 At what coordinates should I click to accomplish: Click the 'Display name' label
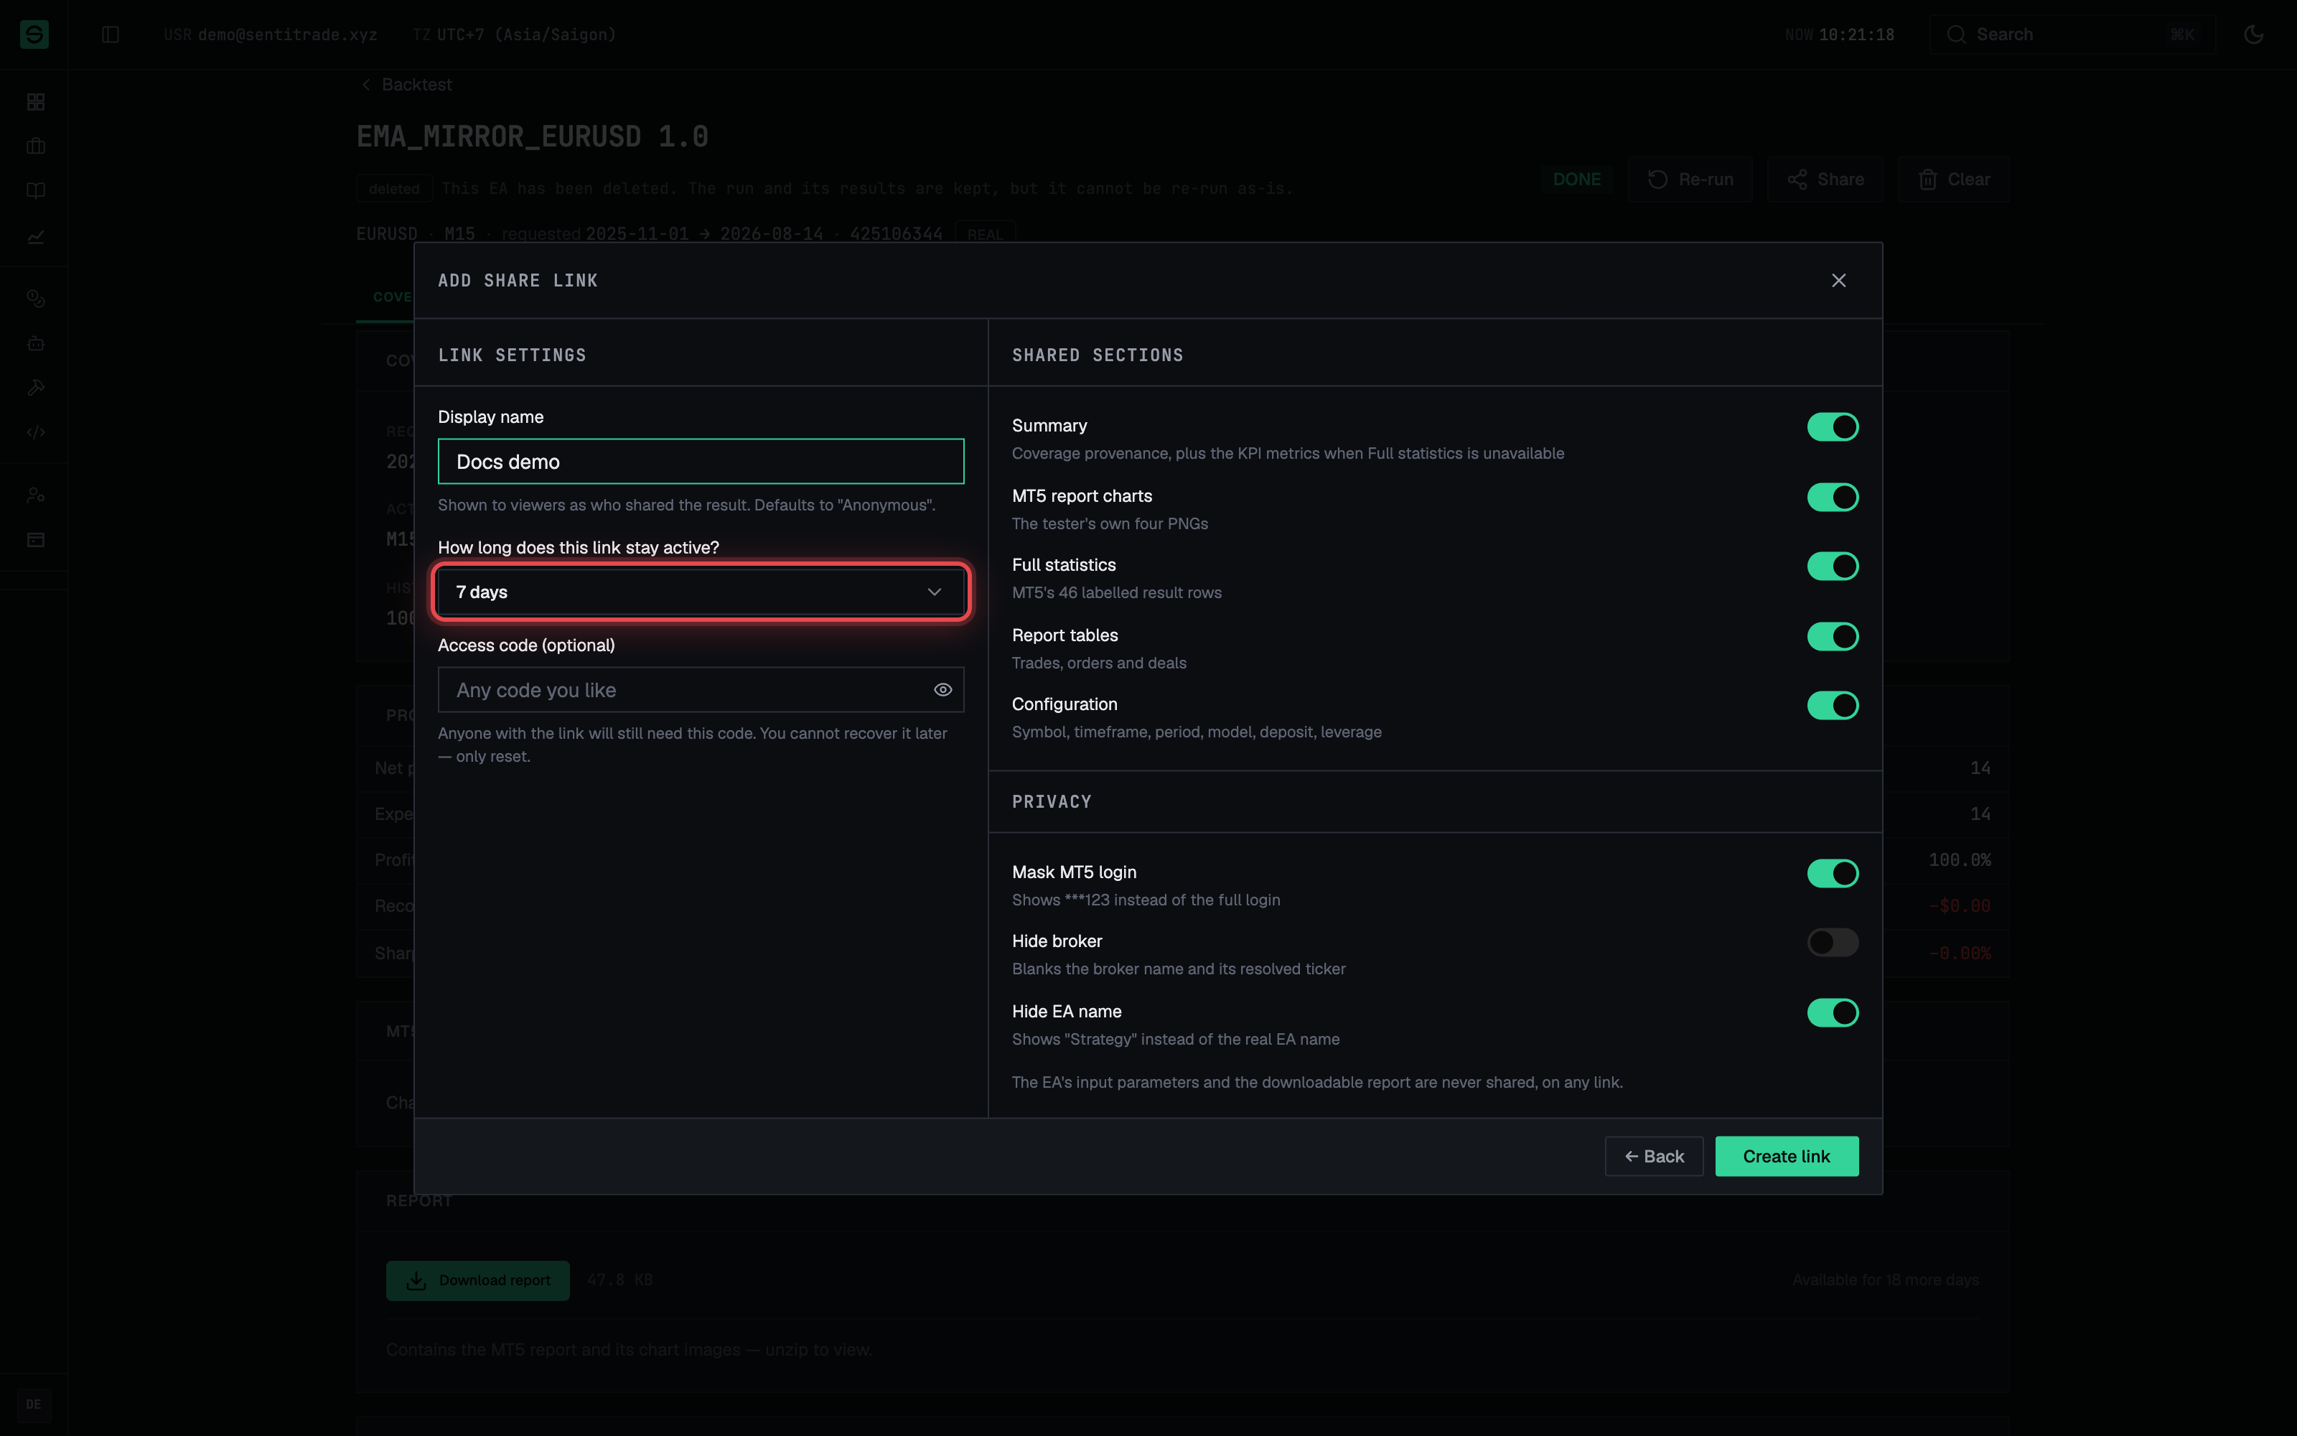pyautogui.click(x=491, y=417)
